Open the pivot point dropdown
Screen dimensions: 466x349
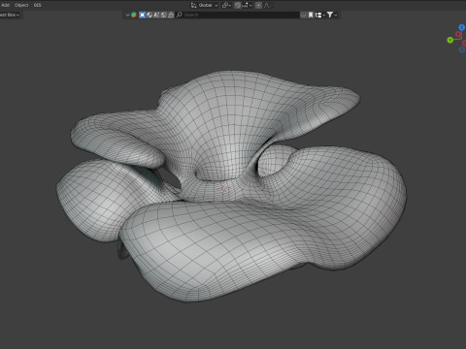[225, 5]
